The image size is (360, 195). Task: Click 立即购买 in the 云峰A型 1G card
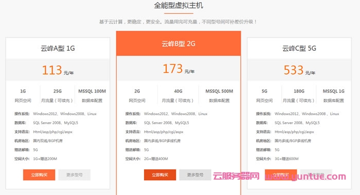pyautogui.click(x=39, y=175)
